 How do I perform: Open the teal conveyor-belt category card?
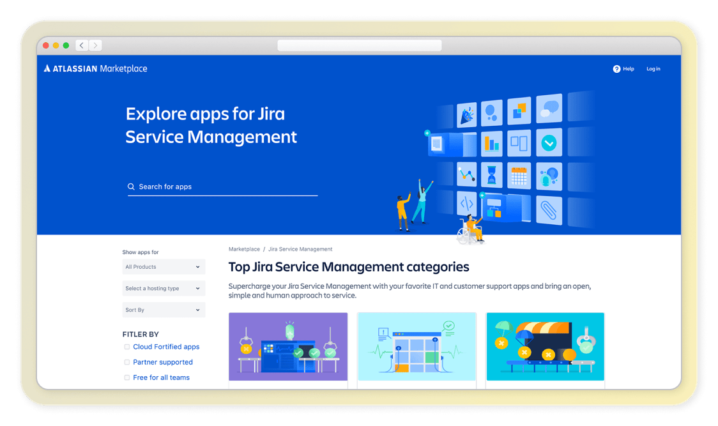point(545,347)
